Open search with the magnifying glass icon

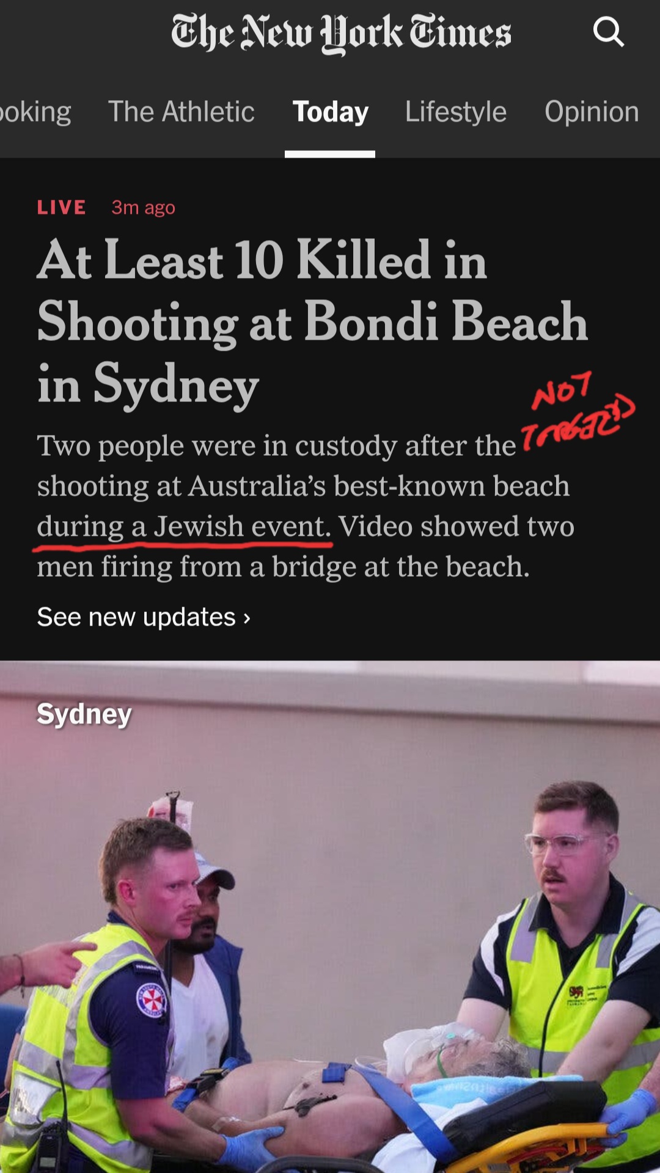pyautogui.click(x=608, y=32)
